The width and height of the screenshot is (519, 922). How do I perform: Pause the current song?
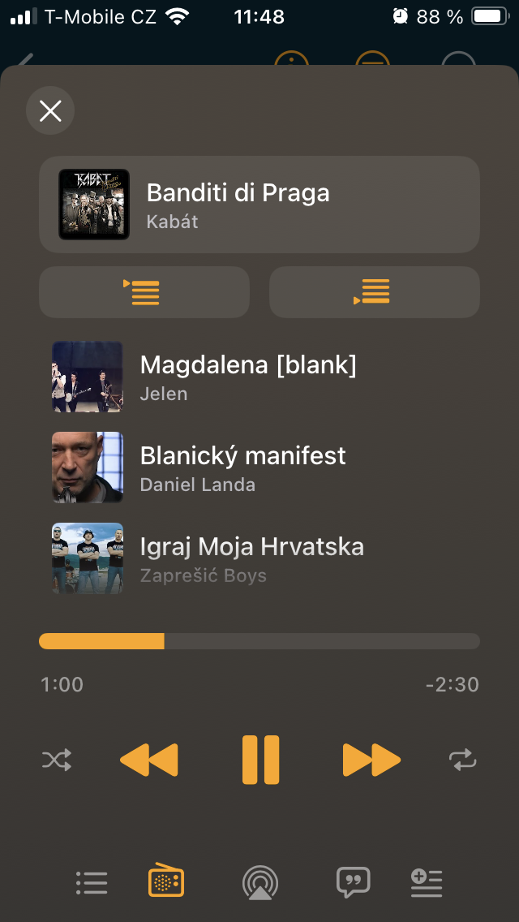[260, 760]
